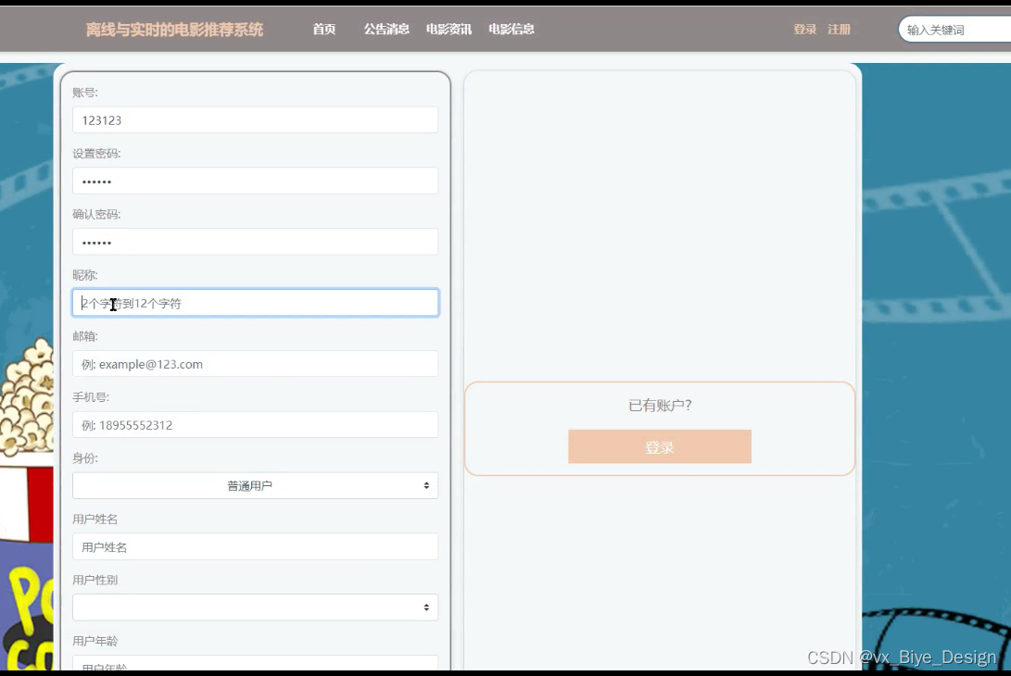
Task: Click the 离线与实时的电影推荐系统 site title
Action: [x=174, y=29]
